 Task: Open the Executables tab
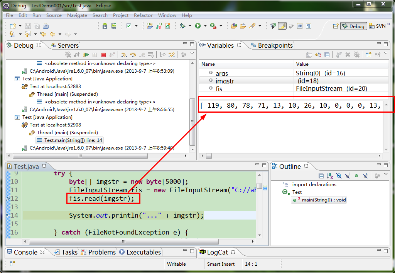coord(140,252)
